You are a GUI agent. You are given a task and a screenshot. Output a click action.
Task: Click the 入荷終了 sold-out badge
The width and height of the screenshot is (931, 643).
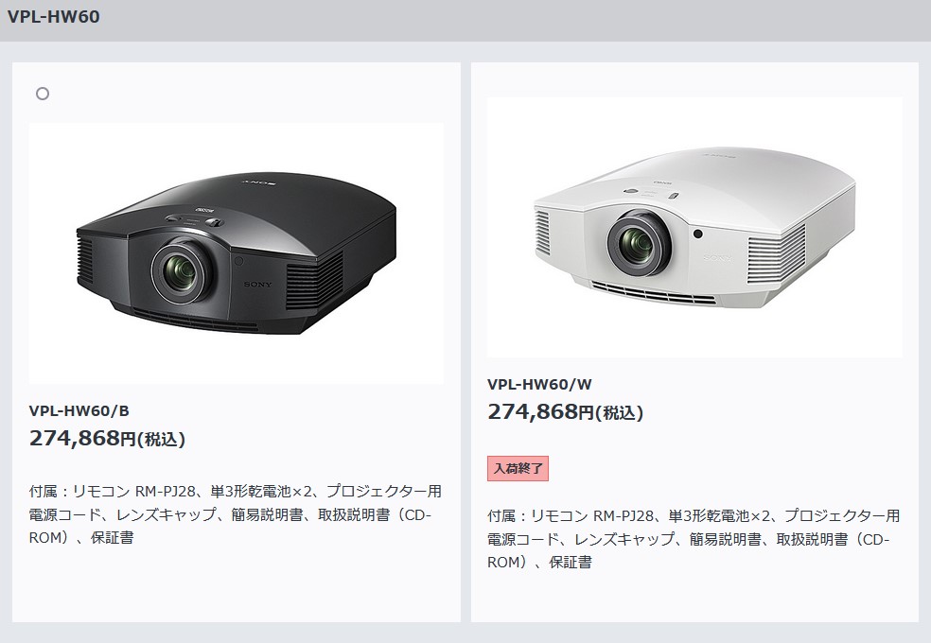click(518, 469)
